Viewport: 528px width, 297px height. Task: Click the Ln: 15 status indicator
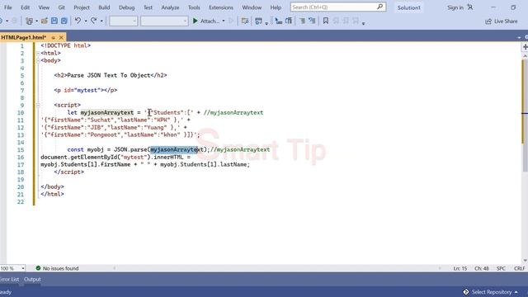click(x=460, y=268)
